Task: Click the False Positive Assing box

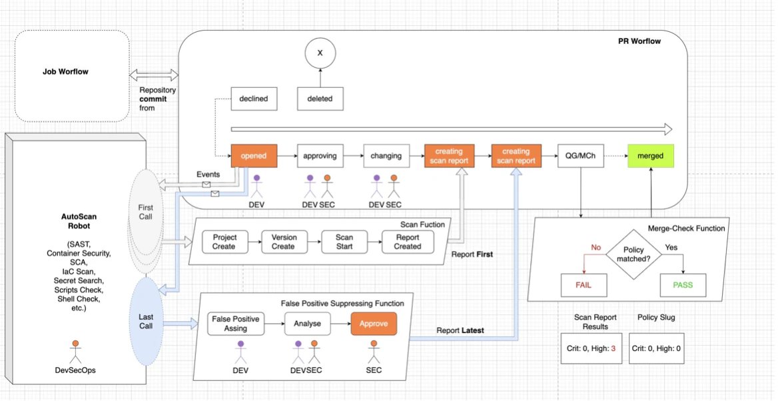Action: 236,324
